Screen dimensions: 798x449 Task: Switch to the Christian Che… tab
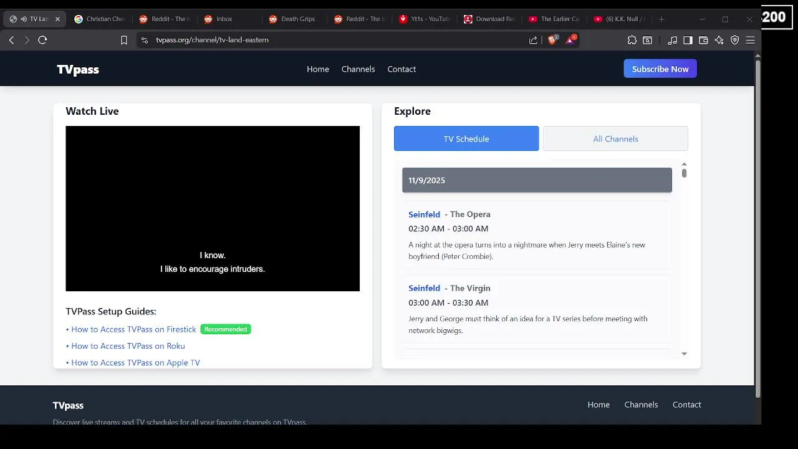click(x=100, y=19)
